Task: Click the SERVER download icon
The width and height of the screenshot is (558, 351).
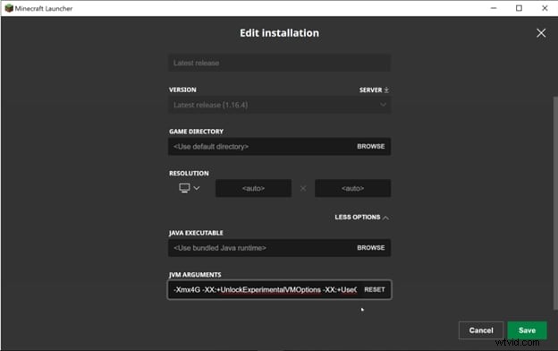Action: pos(386,90)
